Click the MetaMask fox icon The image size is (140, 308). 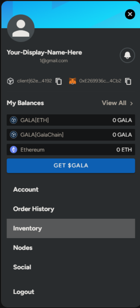click(73, 81)
